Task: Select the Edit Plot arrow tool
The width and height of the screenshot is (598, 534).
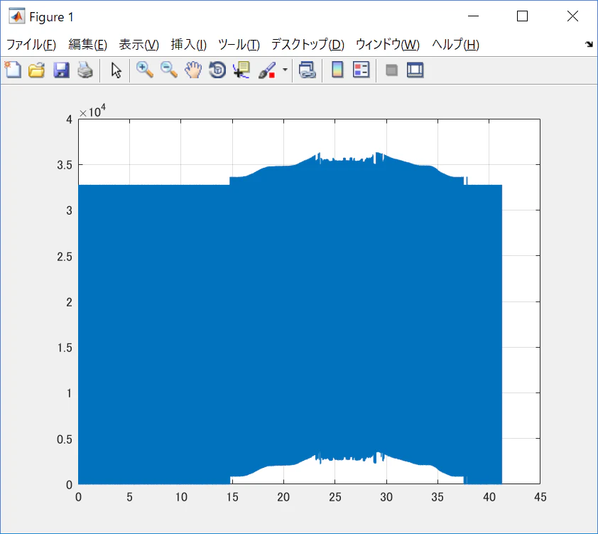Action: [116, 70]
